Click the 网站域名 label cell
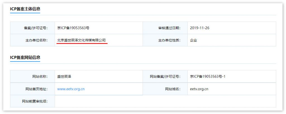 (x=173, y=89)
